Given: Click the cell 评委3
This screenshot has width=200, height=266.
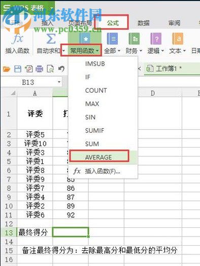Looking at the screenshot, I should (x=35, y=153).
